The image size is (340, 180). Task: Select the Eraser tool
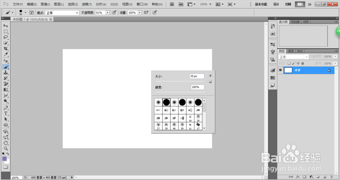pyautogui.click(x=6, y=84)
